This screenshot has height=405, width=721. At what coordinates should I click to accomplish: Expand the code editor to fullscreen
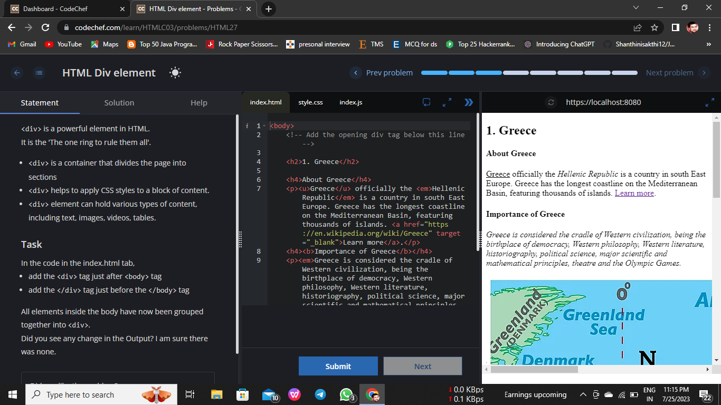[447, 102]
